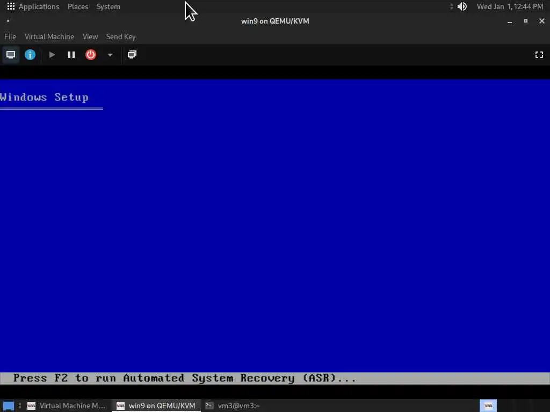Click the Run virtual machine play button
The image size is (550, 412).
pyautogui.click(x=52, y=55)
